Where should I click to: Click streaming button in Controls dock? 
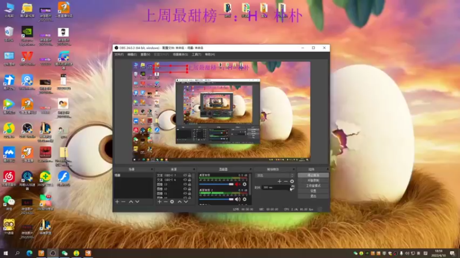[x=313, y=175]
